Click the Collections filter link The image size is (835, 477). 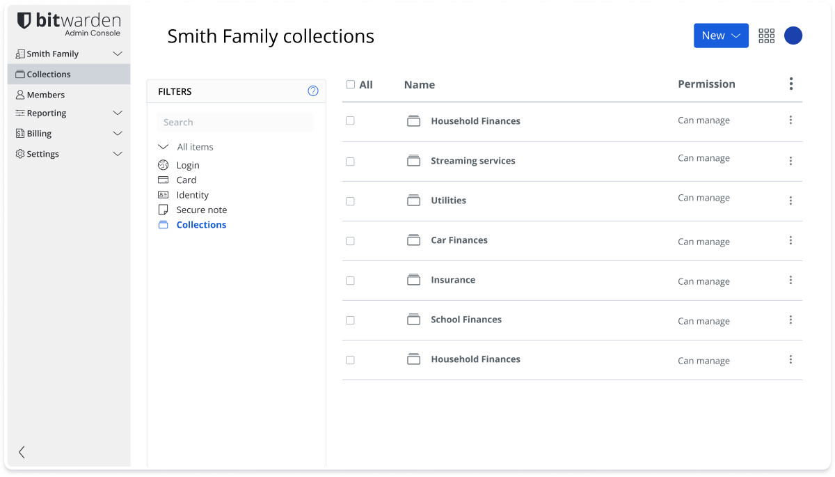pos(201,224)
